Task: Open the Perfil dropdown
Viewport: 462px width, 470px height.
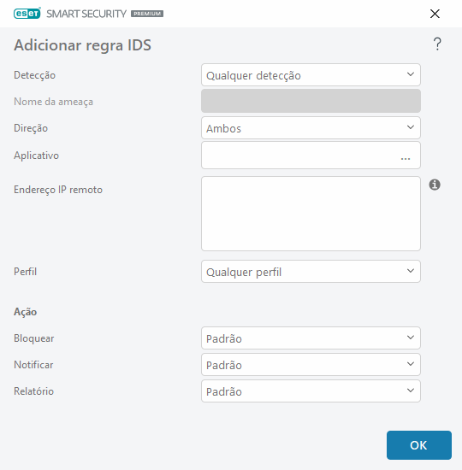Action: pyautogui.click(x=311, y=271)
